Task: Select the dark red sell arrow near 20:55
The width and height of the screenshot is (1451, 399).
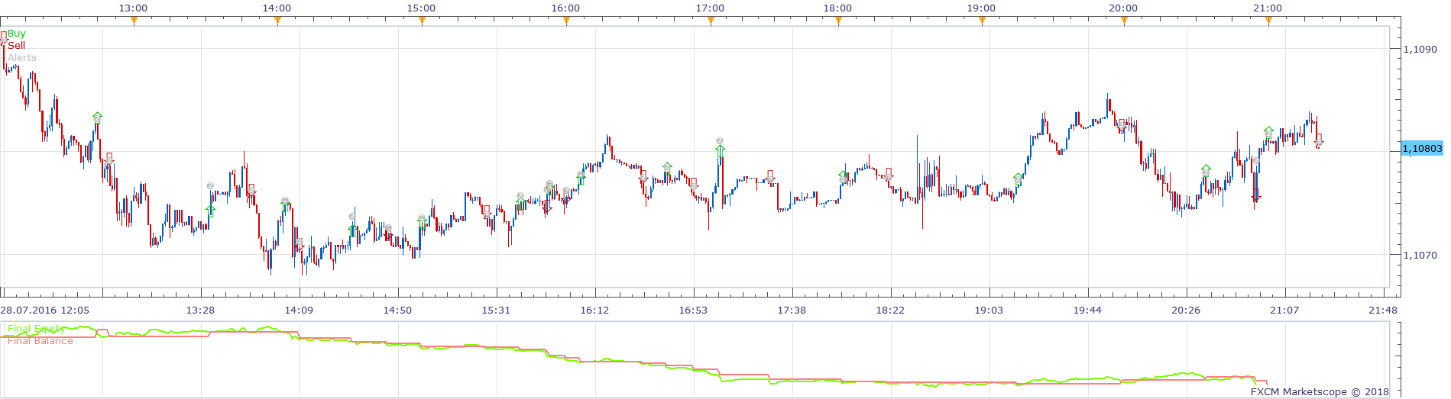Action: [1256, 196]
